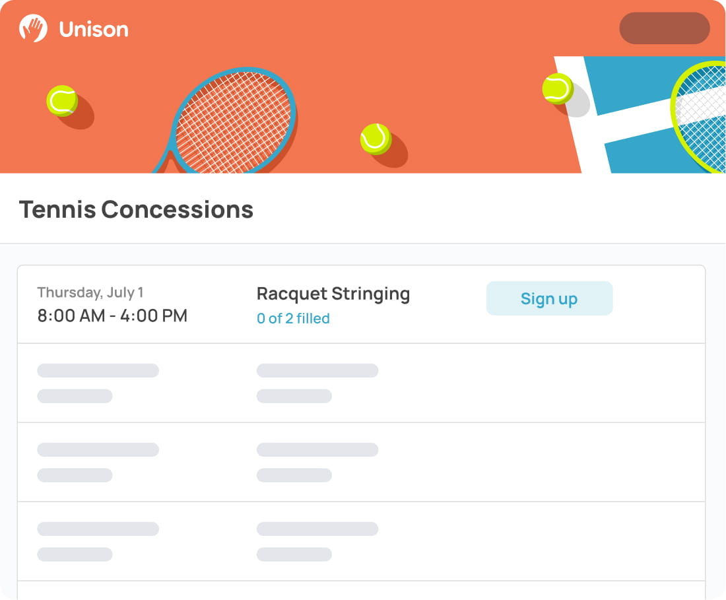The width and height of the screenshot is (726, 600).
Task: Click the second row's date placeholder bar
Action: pyautogui.click(x=98, y=370)
